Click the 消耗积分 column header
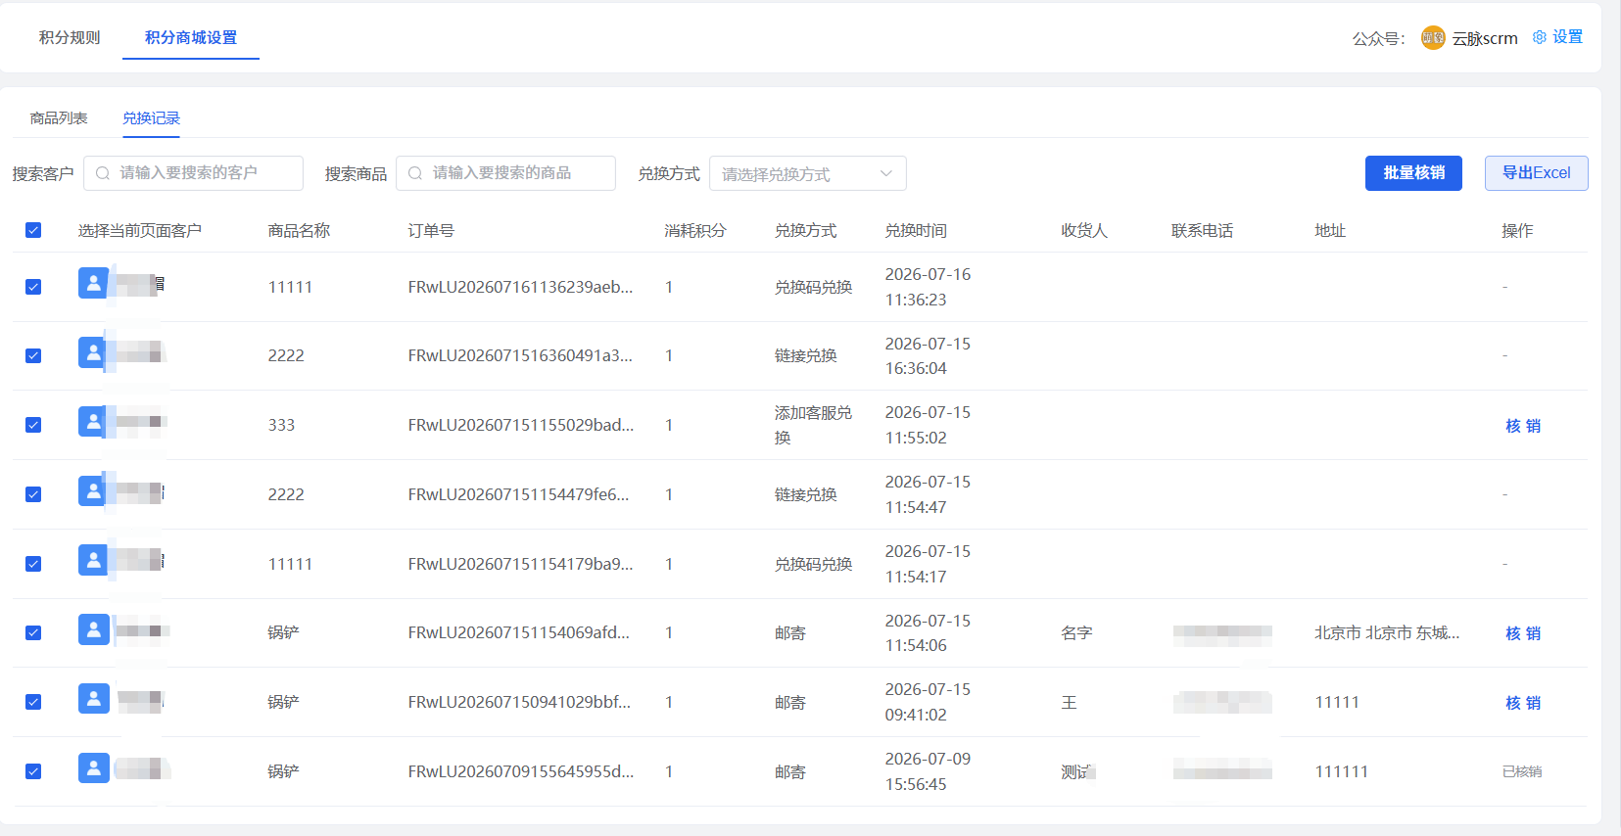Viewport: 1621px width, 836px height. [x=695, y=230]
